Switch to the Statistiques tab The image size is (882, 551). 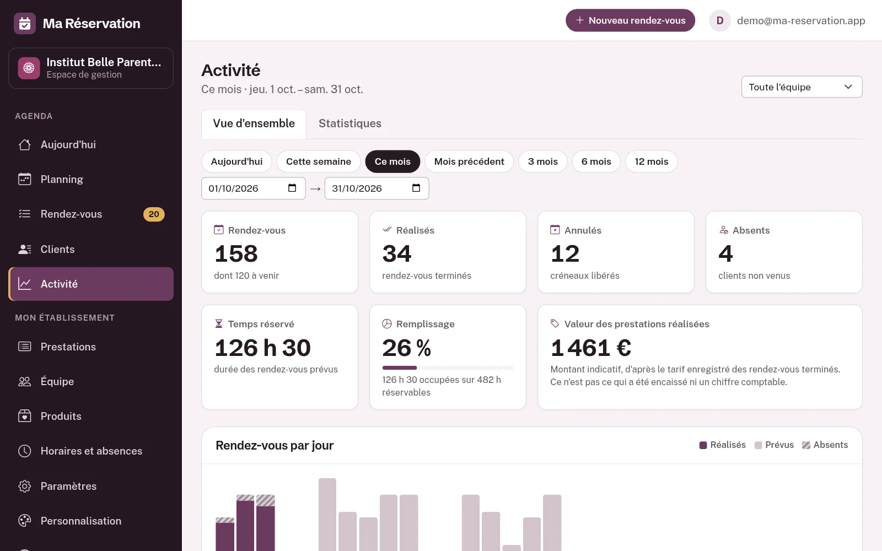350,123
